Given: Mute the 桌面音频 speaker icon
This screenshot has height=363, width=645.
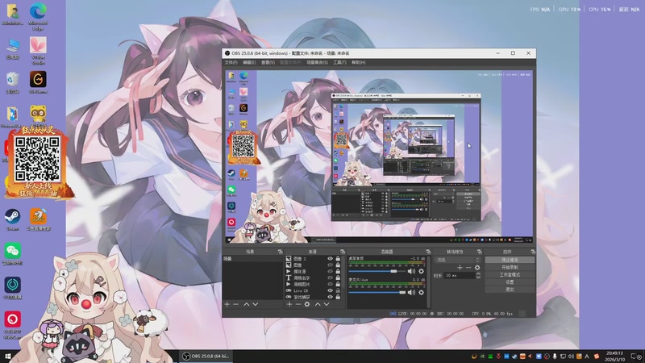Looking at the screenshot, I should (x=411, y=271).
